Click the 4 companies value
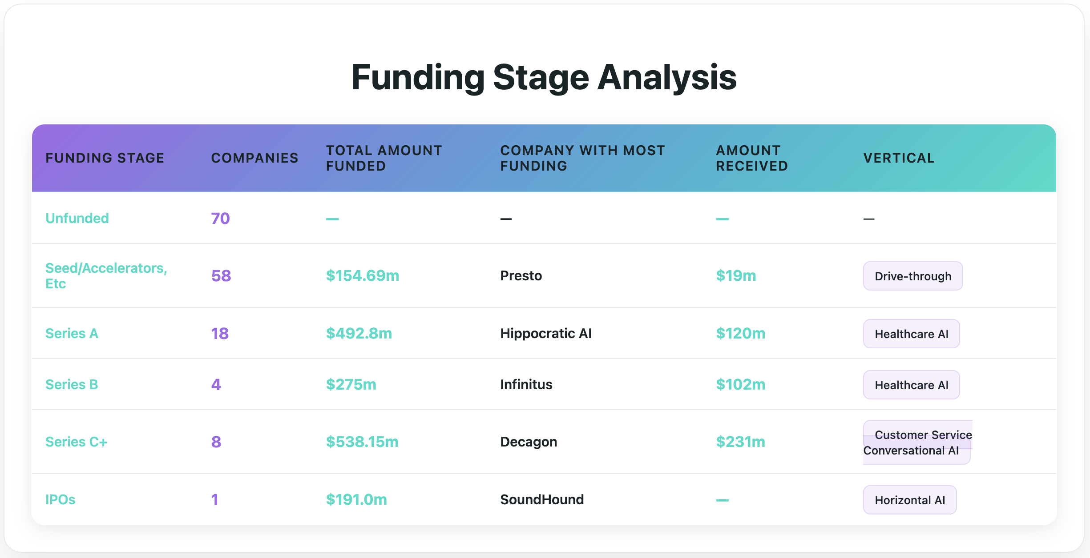This screenshot has width=1090, height=558. point(216,384)
